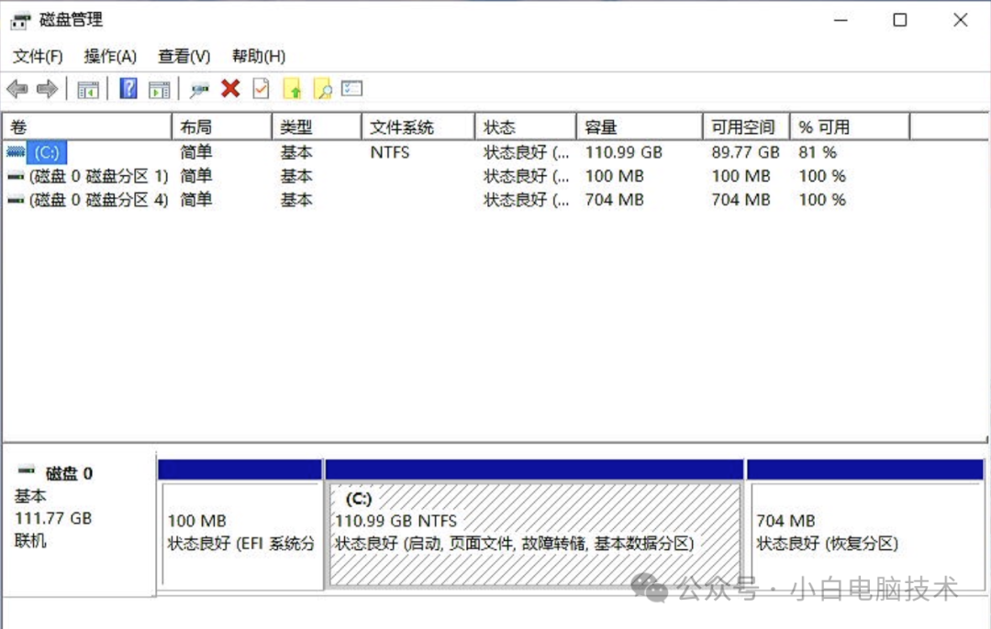Open the 帮助(H) menu
This screenshot has height=629, width=991.
point(258,56)
